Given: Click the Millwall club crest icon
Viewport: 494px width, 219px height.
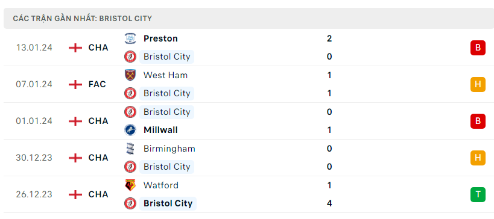Looking at the screenshot, I should [x=130, y=130].
